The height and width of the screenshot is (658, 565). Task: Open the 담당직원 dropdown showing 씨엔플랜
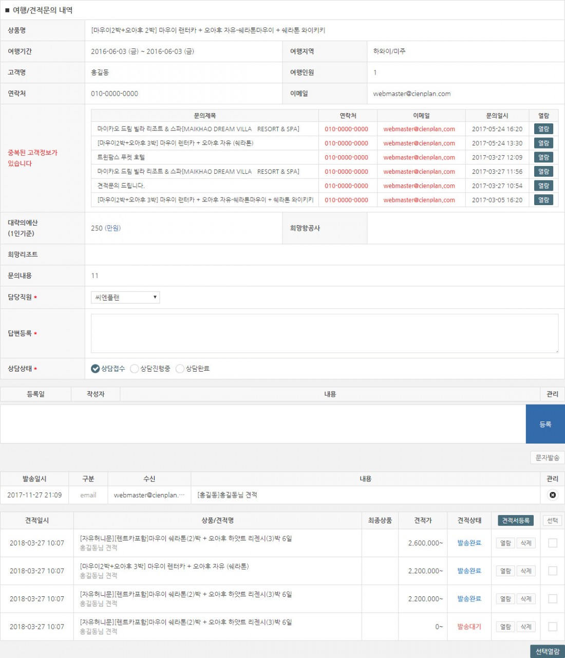[x=125, y=297]
